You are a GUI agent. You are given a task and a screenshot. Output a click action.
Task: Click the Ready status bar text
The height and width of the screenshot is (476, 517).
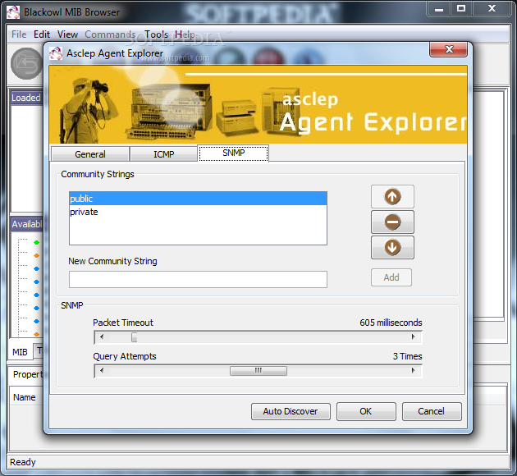pos(22,462)
